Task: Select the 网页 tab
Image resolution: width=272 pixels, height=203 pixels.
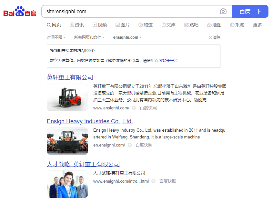Action: pos(54,25)
